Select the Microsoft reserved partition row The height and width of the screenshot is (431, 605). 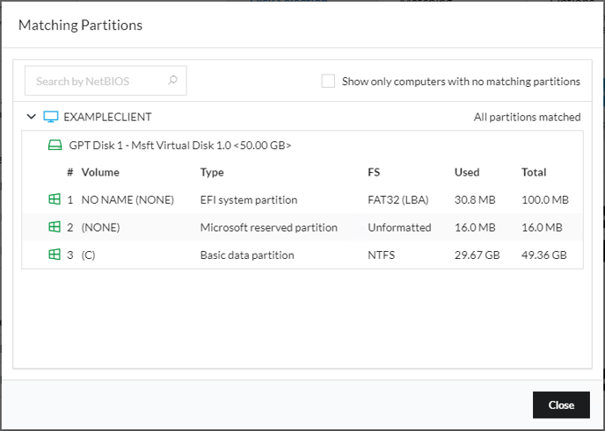302,227
